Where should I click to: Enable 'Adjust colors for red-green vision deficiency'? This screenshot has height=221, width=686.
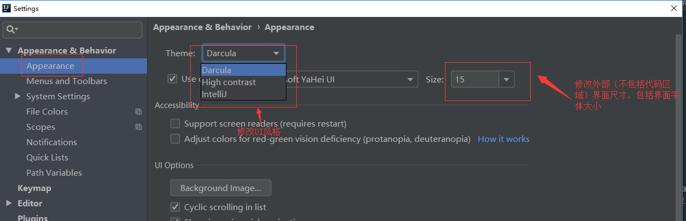[175, 139]
